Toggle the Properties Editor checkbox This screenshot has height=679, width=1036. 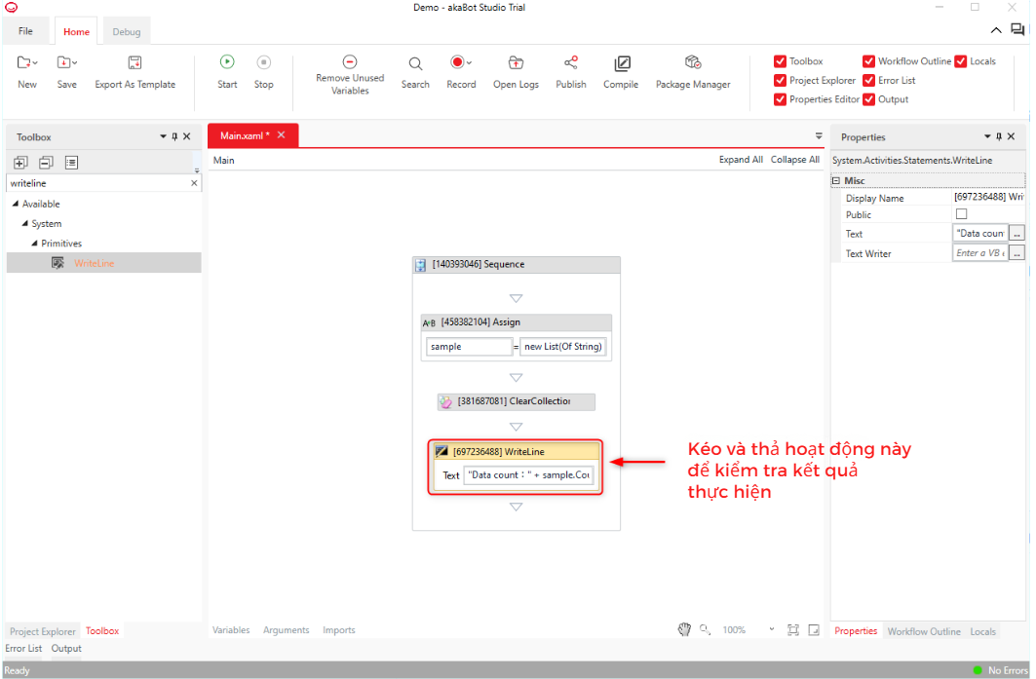click(x=780, y=99)
